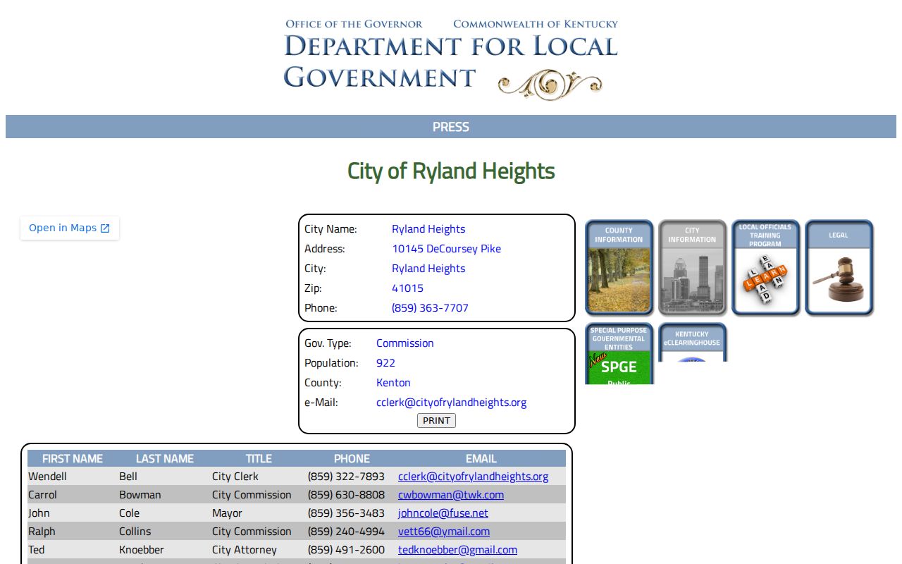The width and height of the screenshot is (902, 564).
Task: Click City Attorney title cell
Action: coord(245,550)
